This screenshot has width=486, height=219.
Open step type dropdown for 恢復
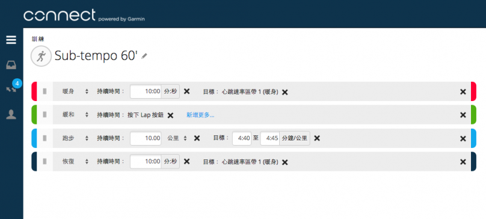pos(75,161)
